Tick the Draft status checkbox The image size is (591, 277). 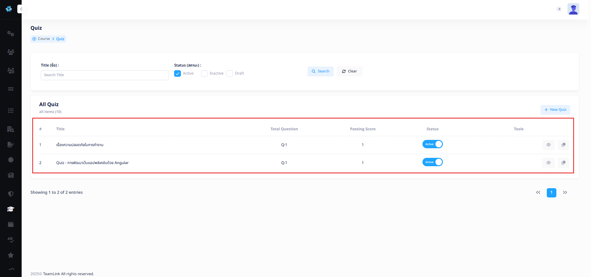(229, 74)
